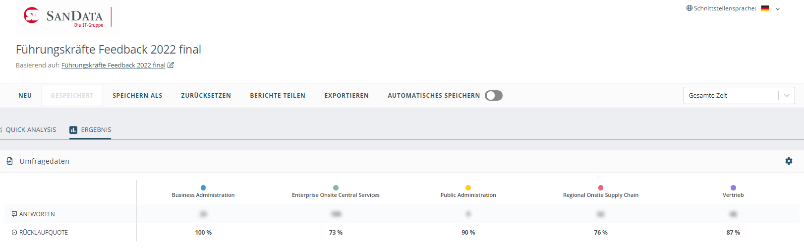Select the German flag icon
The height and width of the screenshot is (251, 804).
point(765,8)
